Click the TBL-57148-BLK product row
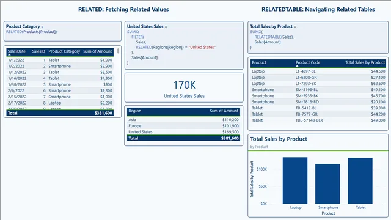The width and height of the screenshot is (391, 220). click(x=318, y=120)
